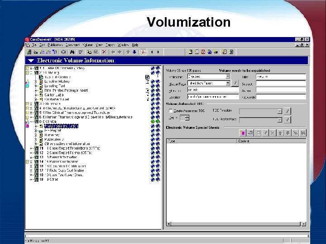Select the User Fee Cover Sheet tree item
Screen dimensions: 326x244
point(61,175)
